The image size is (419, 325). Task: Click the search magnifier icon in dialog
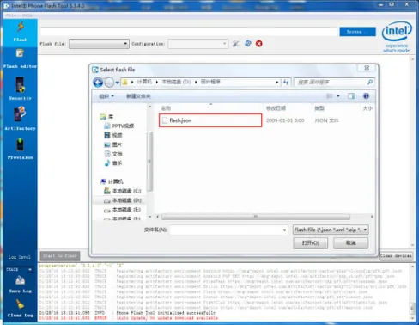tap(370, 83)
